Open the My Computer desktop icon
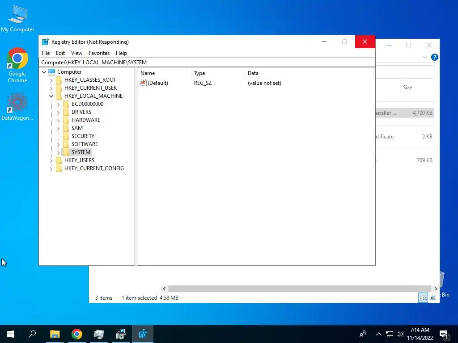This screenshot has height=343, width=458. [x=17, y=19]
